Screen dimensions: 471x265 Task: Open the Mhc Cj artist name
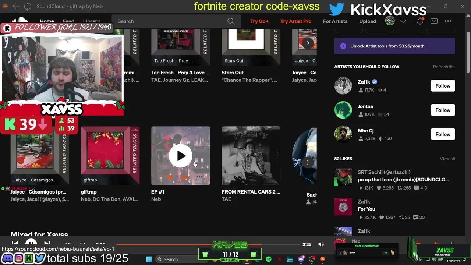tap(366, 131)
